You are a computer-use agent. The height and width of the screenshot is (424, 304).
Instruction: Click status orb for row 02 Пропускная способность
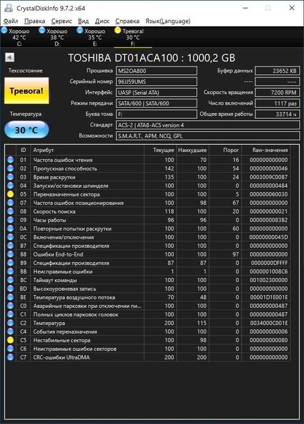pyautogui.click(x=10, y=169)
